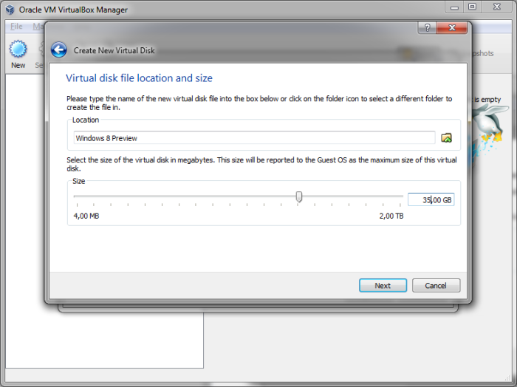Click the disk size slider handle
517x387 pixels.
coord(298,196)
